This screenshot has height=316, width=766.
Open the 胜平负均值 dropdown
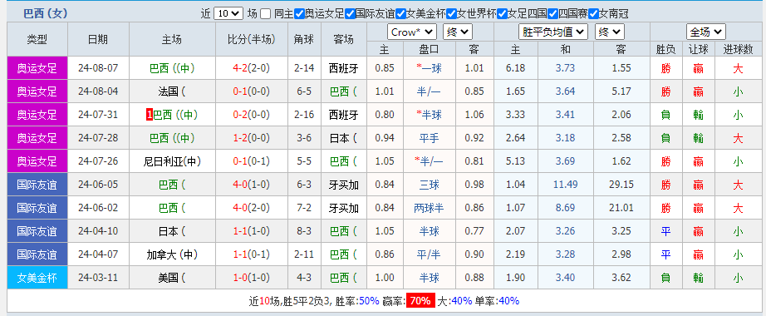point(553,32)
